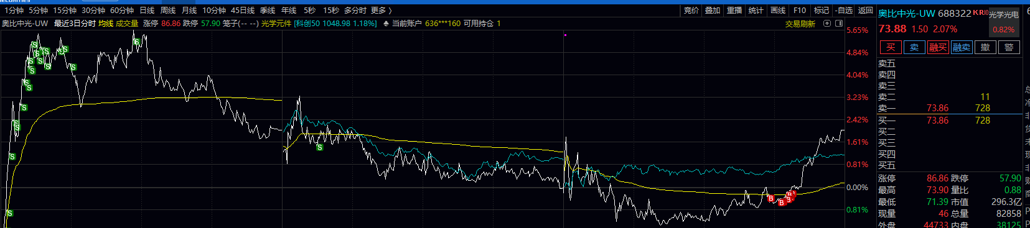This screenshot has width=1030, height=228.
Task: Click 光学元件 industry link
Action: click(276, 24)
